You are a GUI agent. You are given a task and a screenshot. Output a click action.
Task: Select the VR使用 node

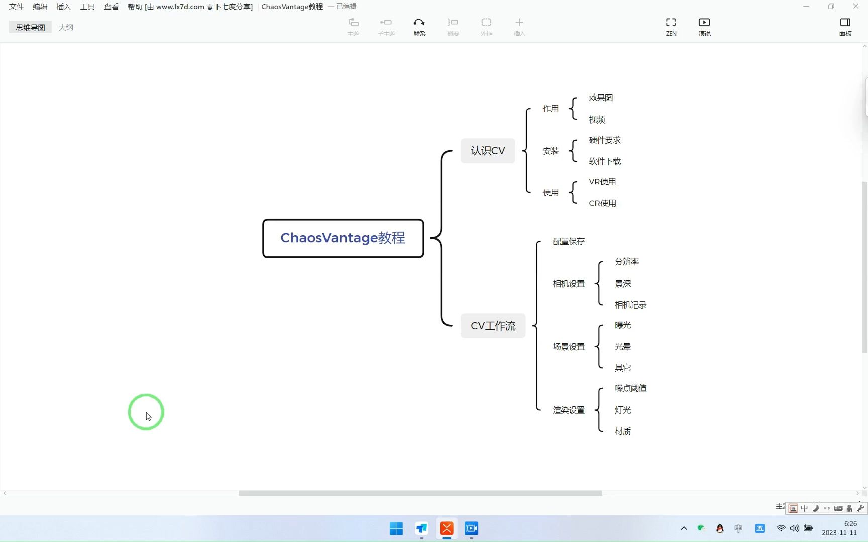pos(602,182)
